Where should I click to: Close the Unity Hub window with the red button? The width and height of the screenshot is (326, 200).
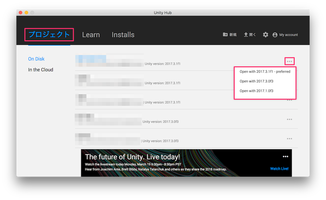pyautogui.click(x=21, y=12)
